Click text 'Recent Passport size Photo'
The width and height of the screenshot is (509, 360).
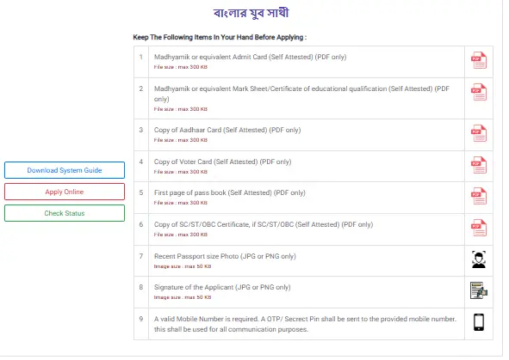196,256
